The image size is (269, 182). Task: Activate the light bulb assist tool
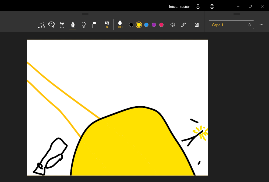(84, 24)
